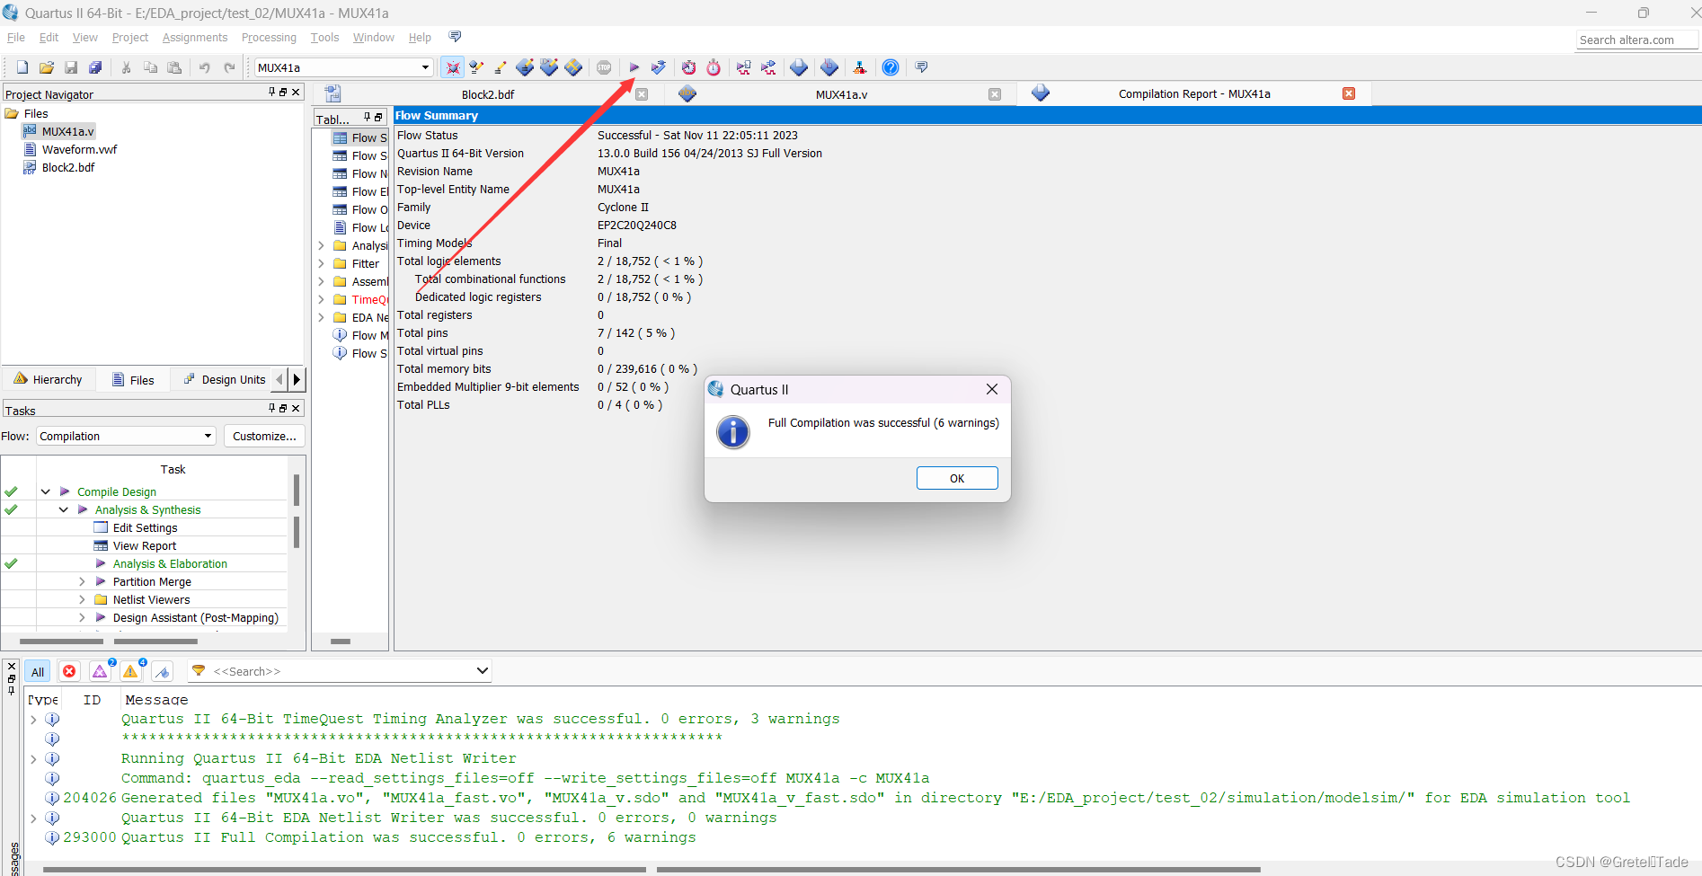The height and width of the screenshot is (876, 1702).
Task: Expand the Netlist Viewers task
Action: tap(82, 599)
